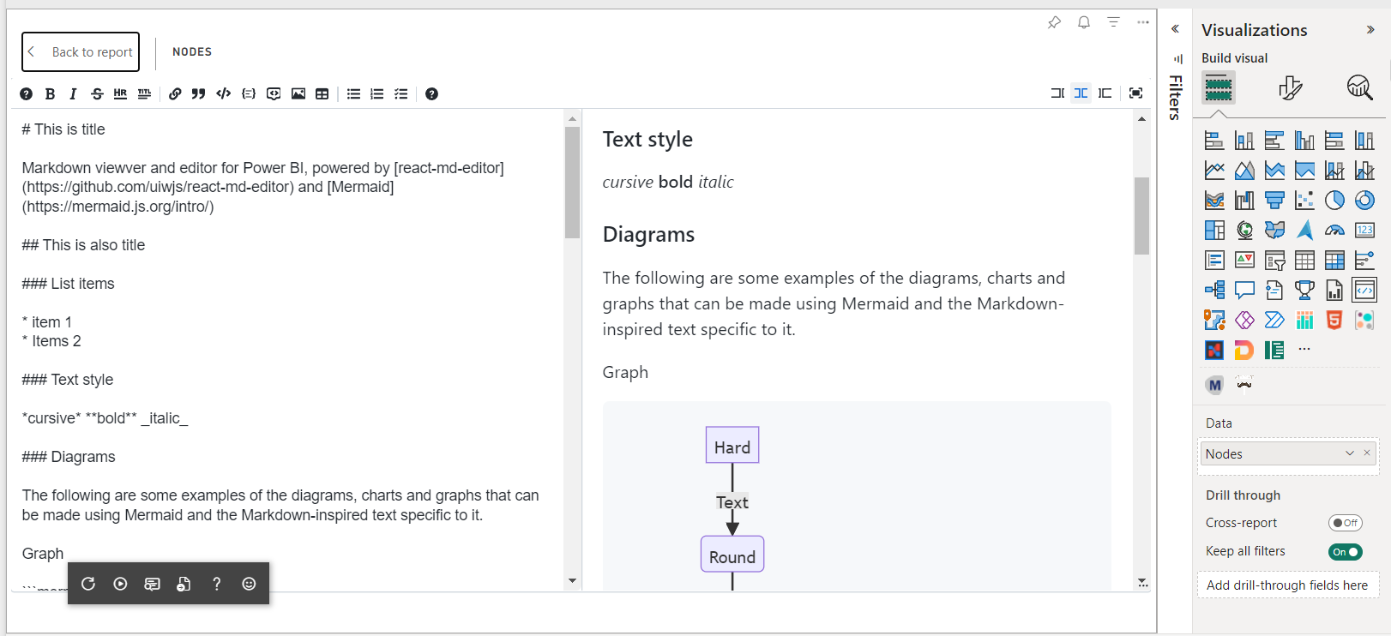
Task: Open Build visual tab icon
Action: 1219,87
